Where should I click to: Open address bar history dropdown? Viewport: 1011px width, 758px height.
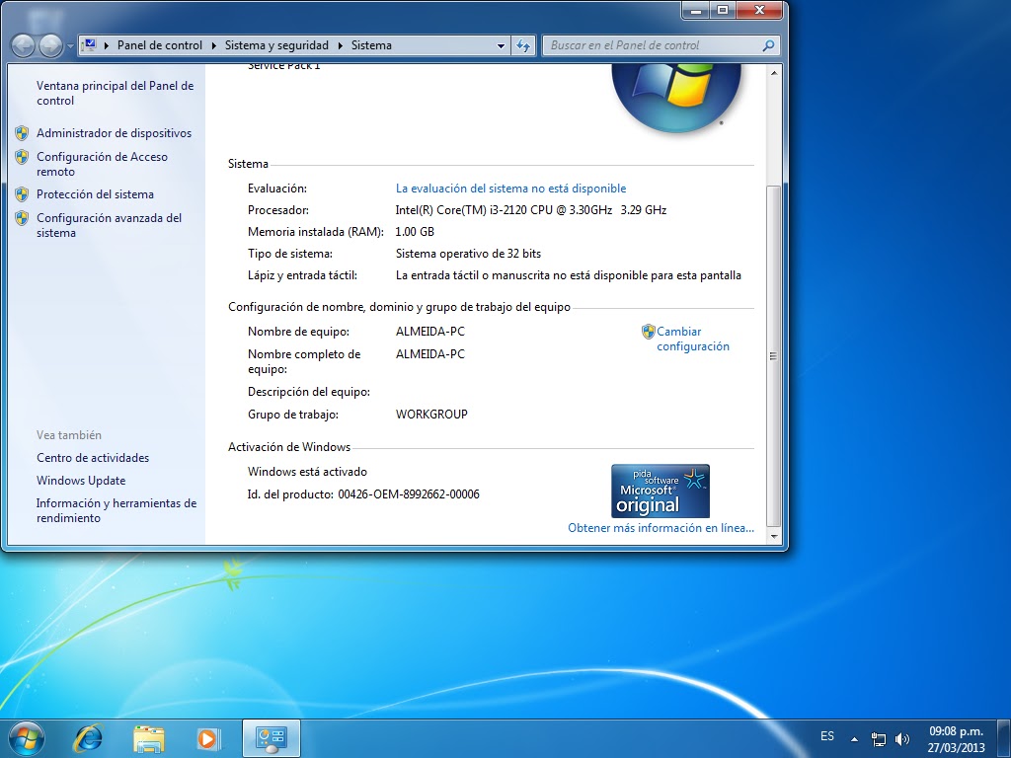pos(501,45)
